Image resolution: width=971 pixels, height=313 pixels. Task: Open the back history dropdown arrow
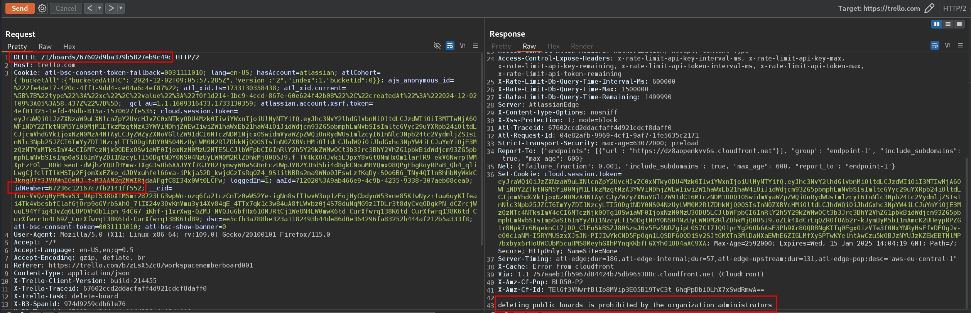[99, 8]
